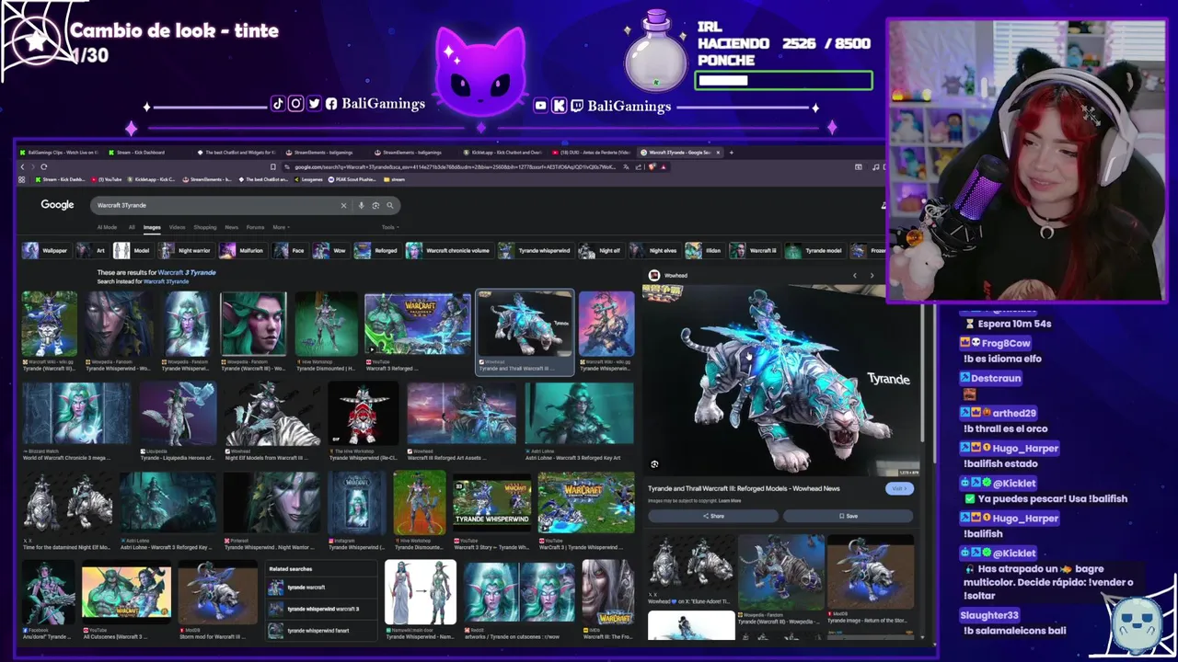Screen dimensions: 1178x662
Task: Switch to the Forums tab
Action: point(255,227)
